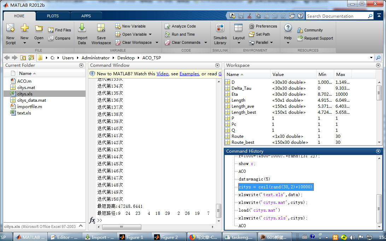Click quick access help icon
Image resolution: width=386 pixels, height=241 pixels.
pos(300,16)
